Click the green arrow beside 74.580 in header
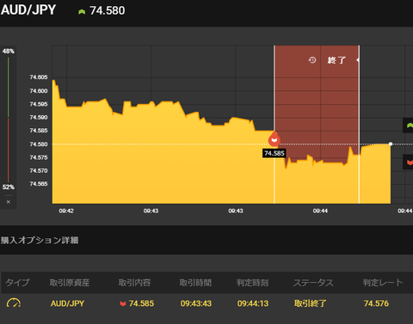The height and width of the screenshot is (324, 413). tap(82, 12)
